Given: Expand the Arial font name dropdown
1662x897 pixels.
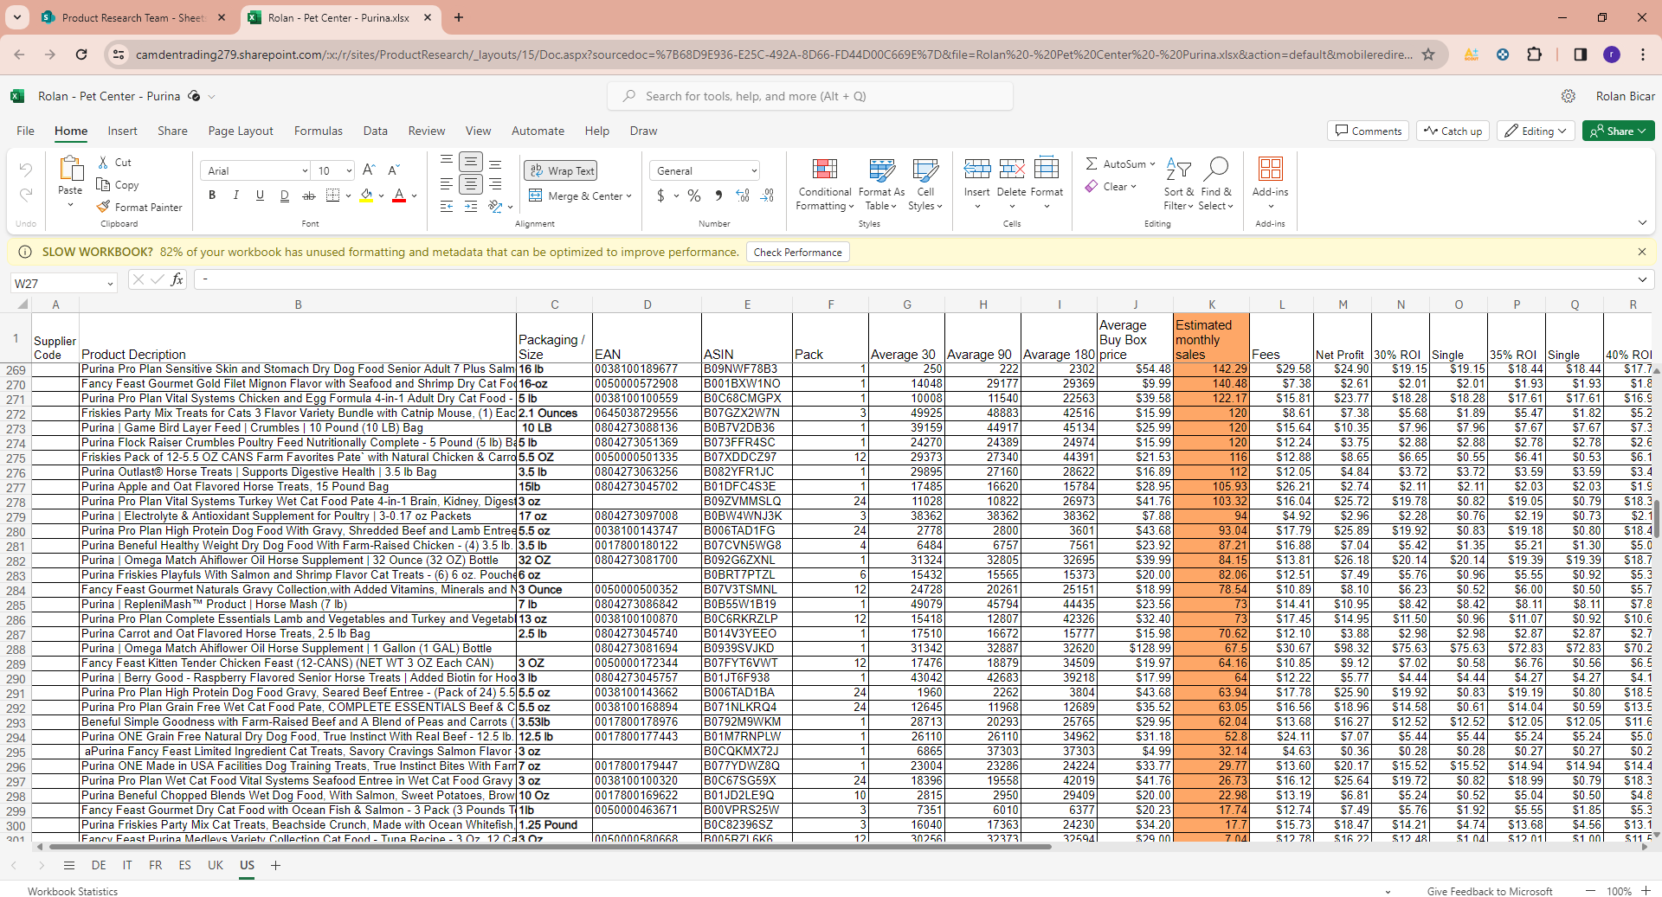Looking at the screenshot, I should [305, 171].
